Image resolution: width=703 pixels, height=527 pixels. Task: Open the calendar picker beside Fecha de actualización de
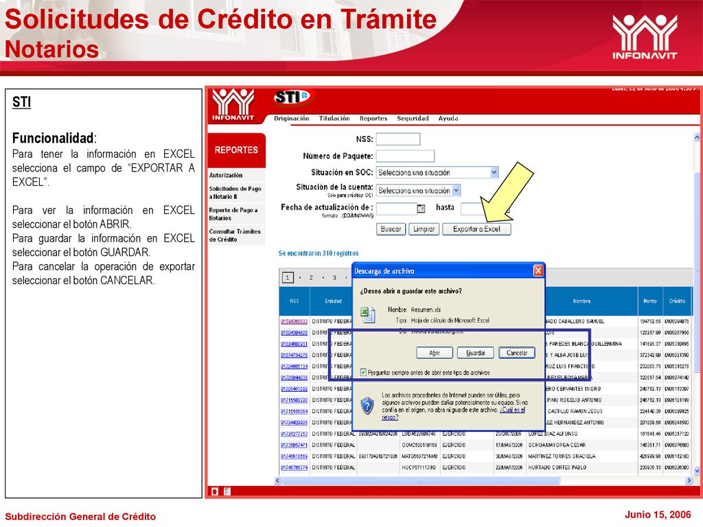click(x=421, y=209)
